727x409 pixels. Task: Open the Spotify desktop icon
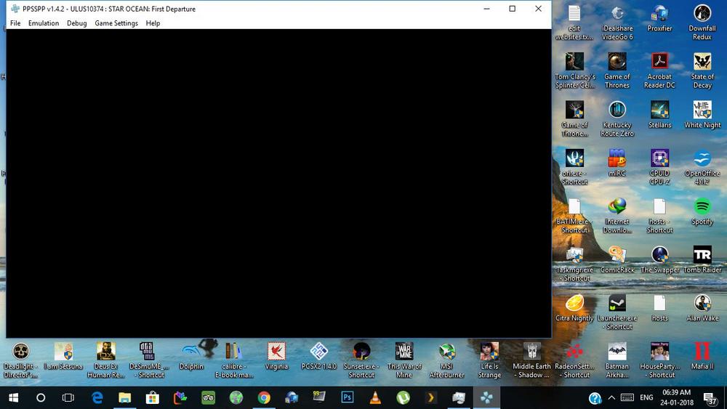click(x=702, y=207)
